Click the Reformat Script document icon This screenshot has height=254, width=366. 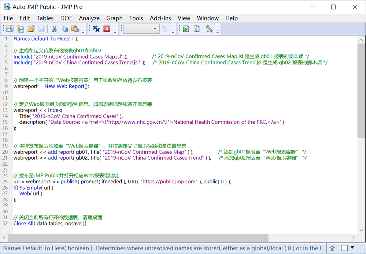(x=196, y=29)
